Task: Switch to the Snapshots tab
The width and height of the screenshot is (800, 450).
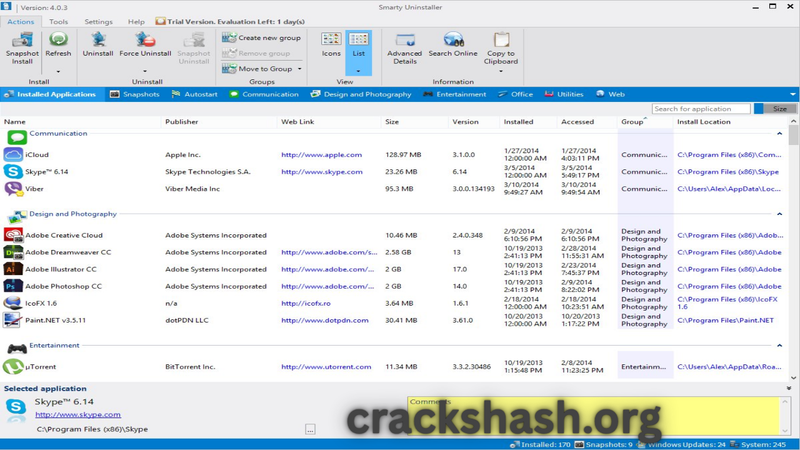Action: coord(134,94)
